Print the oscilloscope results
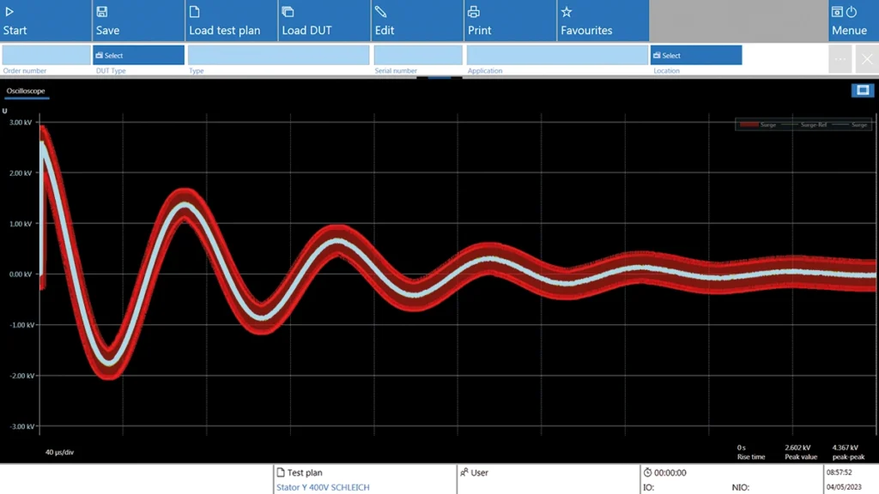 510,21
